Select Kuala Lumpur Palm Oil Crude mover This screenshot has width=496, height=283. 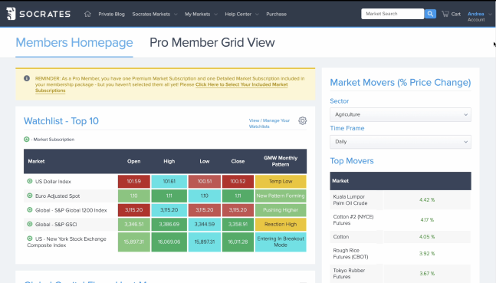click(x=350, y=199)
